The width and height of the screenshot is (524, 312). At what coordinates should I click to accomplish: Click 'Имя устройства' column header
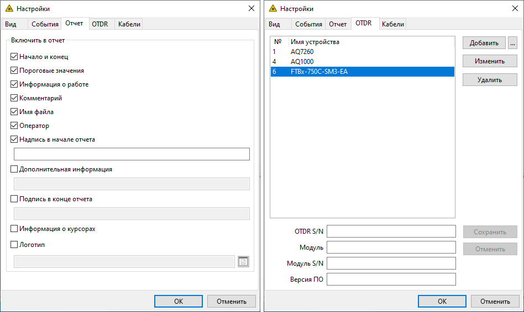(x=371, y=42)
